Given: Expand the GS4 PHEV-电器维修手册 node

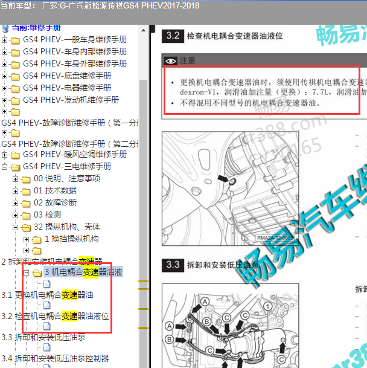Looking at the screenshot, I should coord(4,88).
